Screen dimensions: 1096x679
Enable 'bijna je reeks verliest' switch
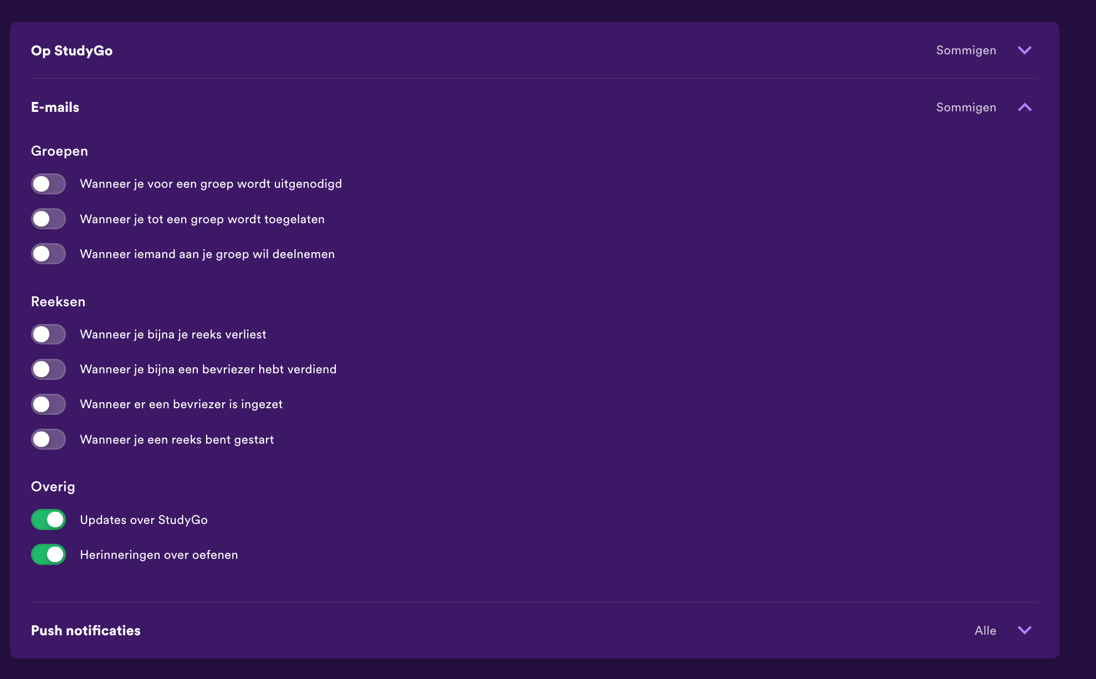point(48,334)
